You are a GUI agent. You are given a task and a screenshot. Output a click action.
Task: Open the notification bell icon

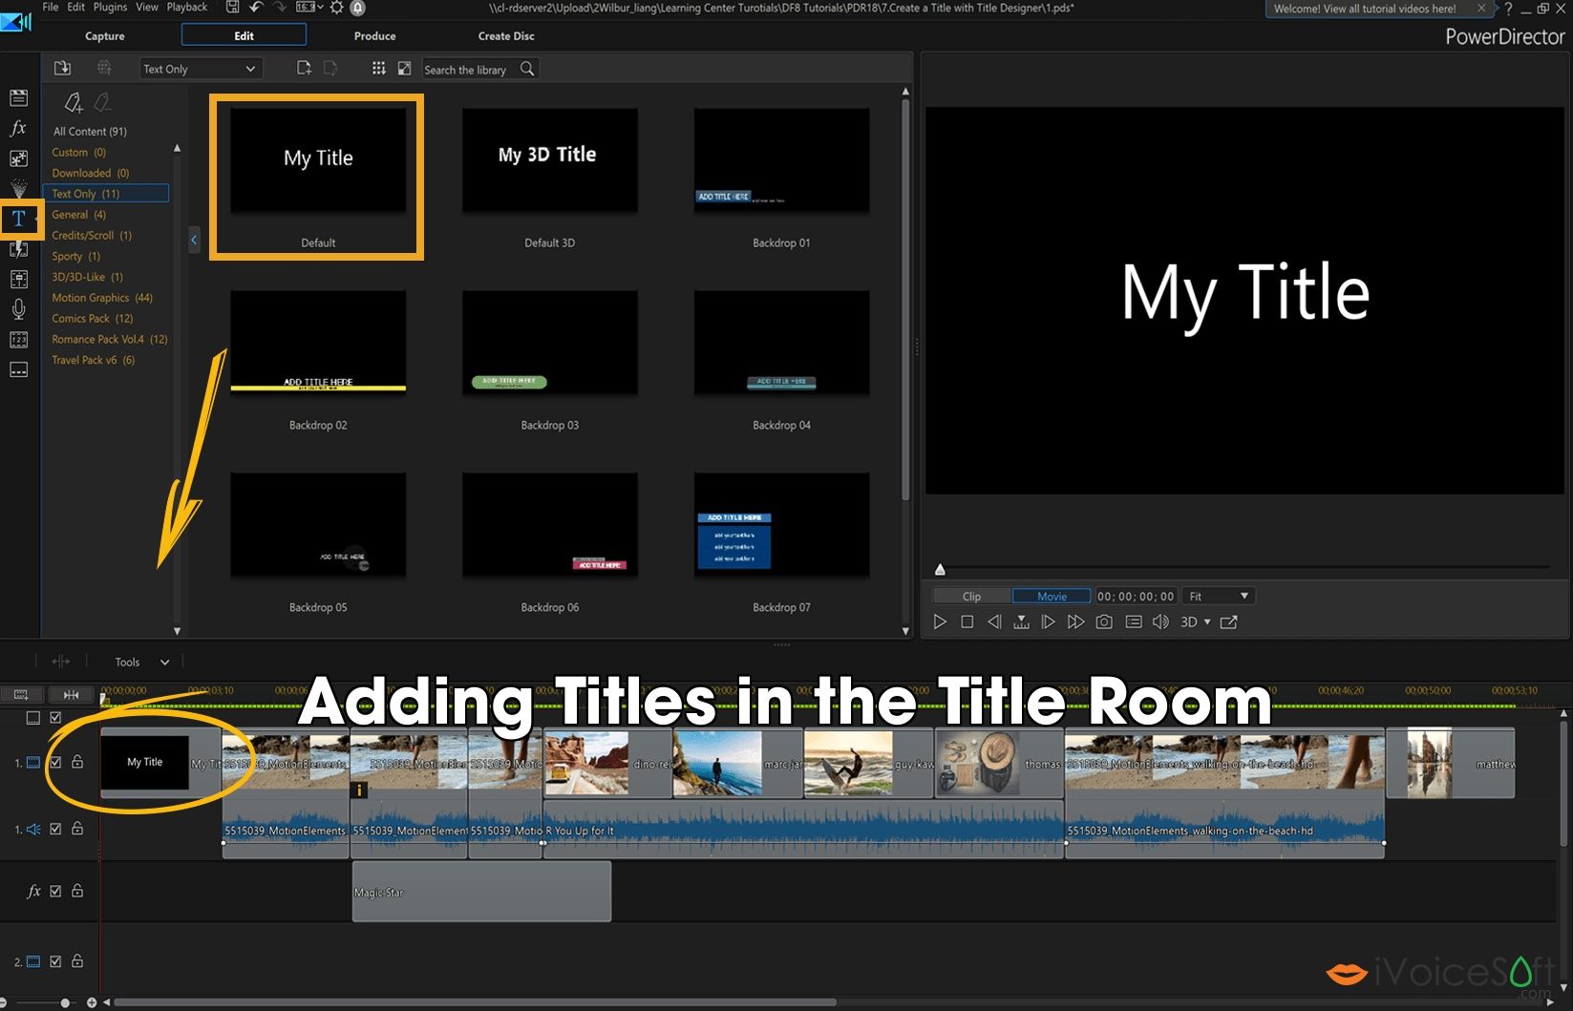(x=358, y=8)
